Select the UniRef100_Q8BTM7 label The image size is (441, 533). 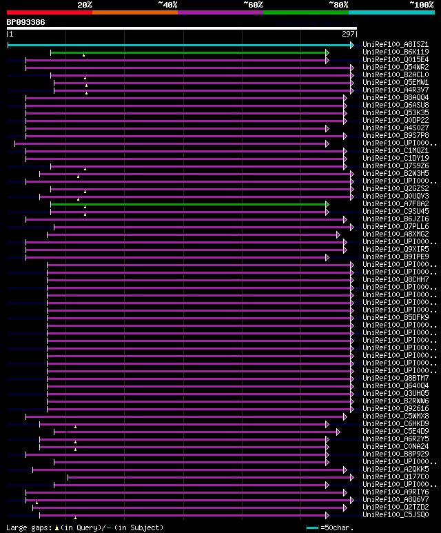tap(396, 378)
